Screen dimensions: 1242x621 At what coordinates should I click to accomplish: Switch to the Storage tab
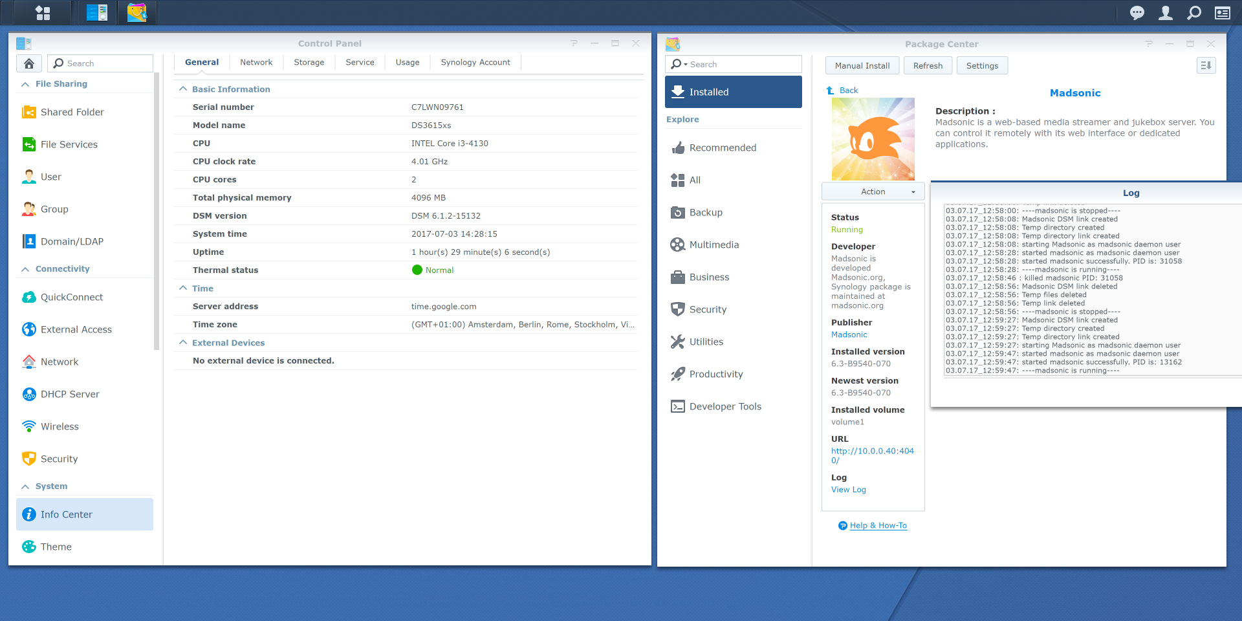pos(309,62)
